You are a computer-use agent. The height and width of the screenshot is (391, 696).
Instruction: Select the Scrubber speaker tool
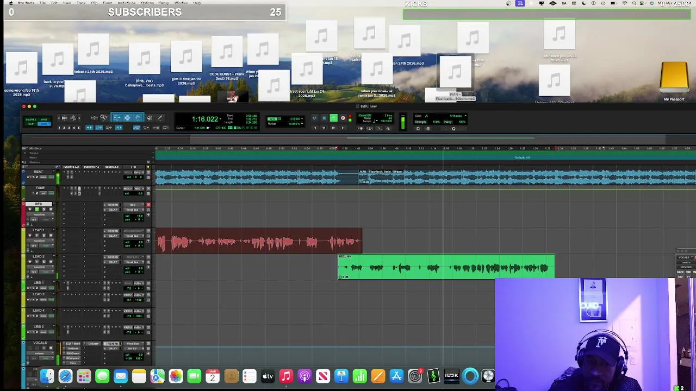point(149,118)
